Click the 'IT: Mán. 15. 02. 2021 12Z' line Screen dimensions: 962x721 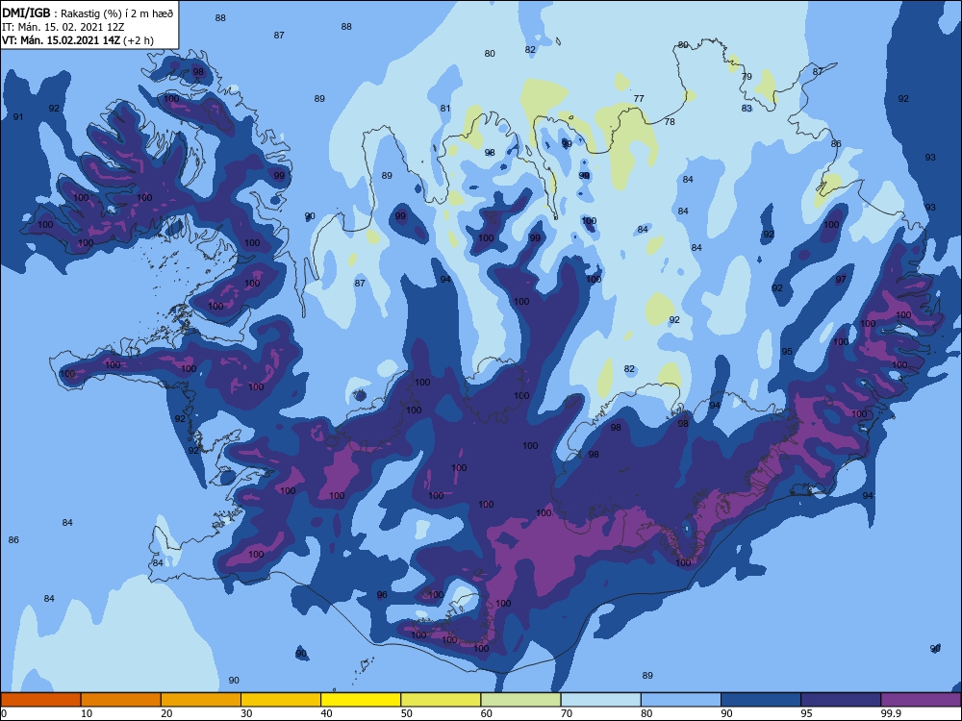point(63,27)
